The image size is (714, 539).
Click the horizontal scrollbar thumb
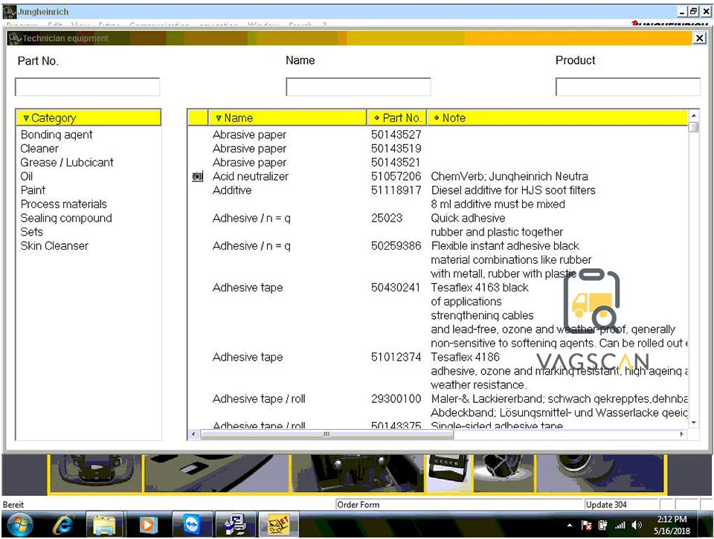(327, 434)
